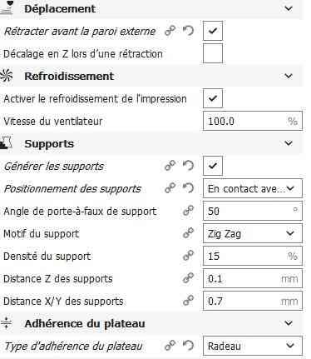Click Angle de porte-à-faux de support field
This screenshot has width=311, height=359.
253,211
